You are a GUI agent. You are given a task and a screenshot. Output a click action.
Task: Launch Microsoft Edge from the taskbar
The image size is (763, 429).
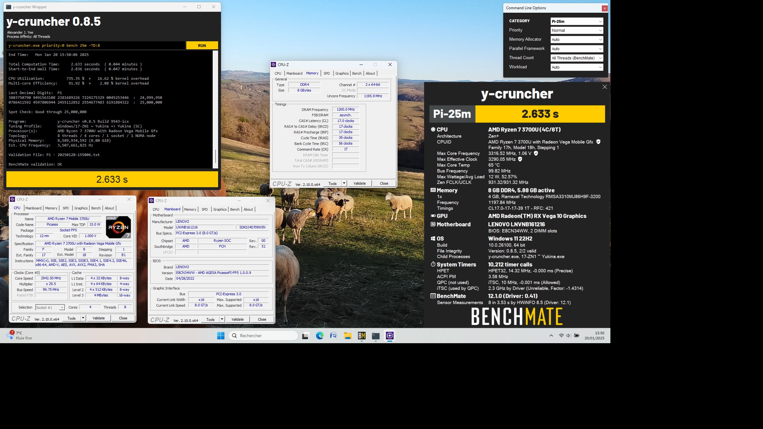pos(320,336)
